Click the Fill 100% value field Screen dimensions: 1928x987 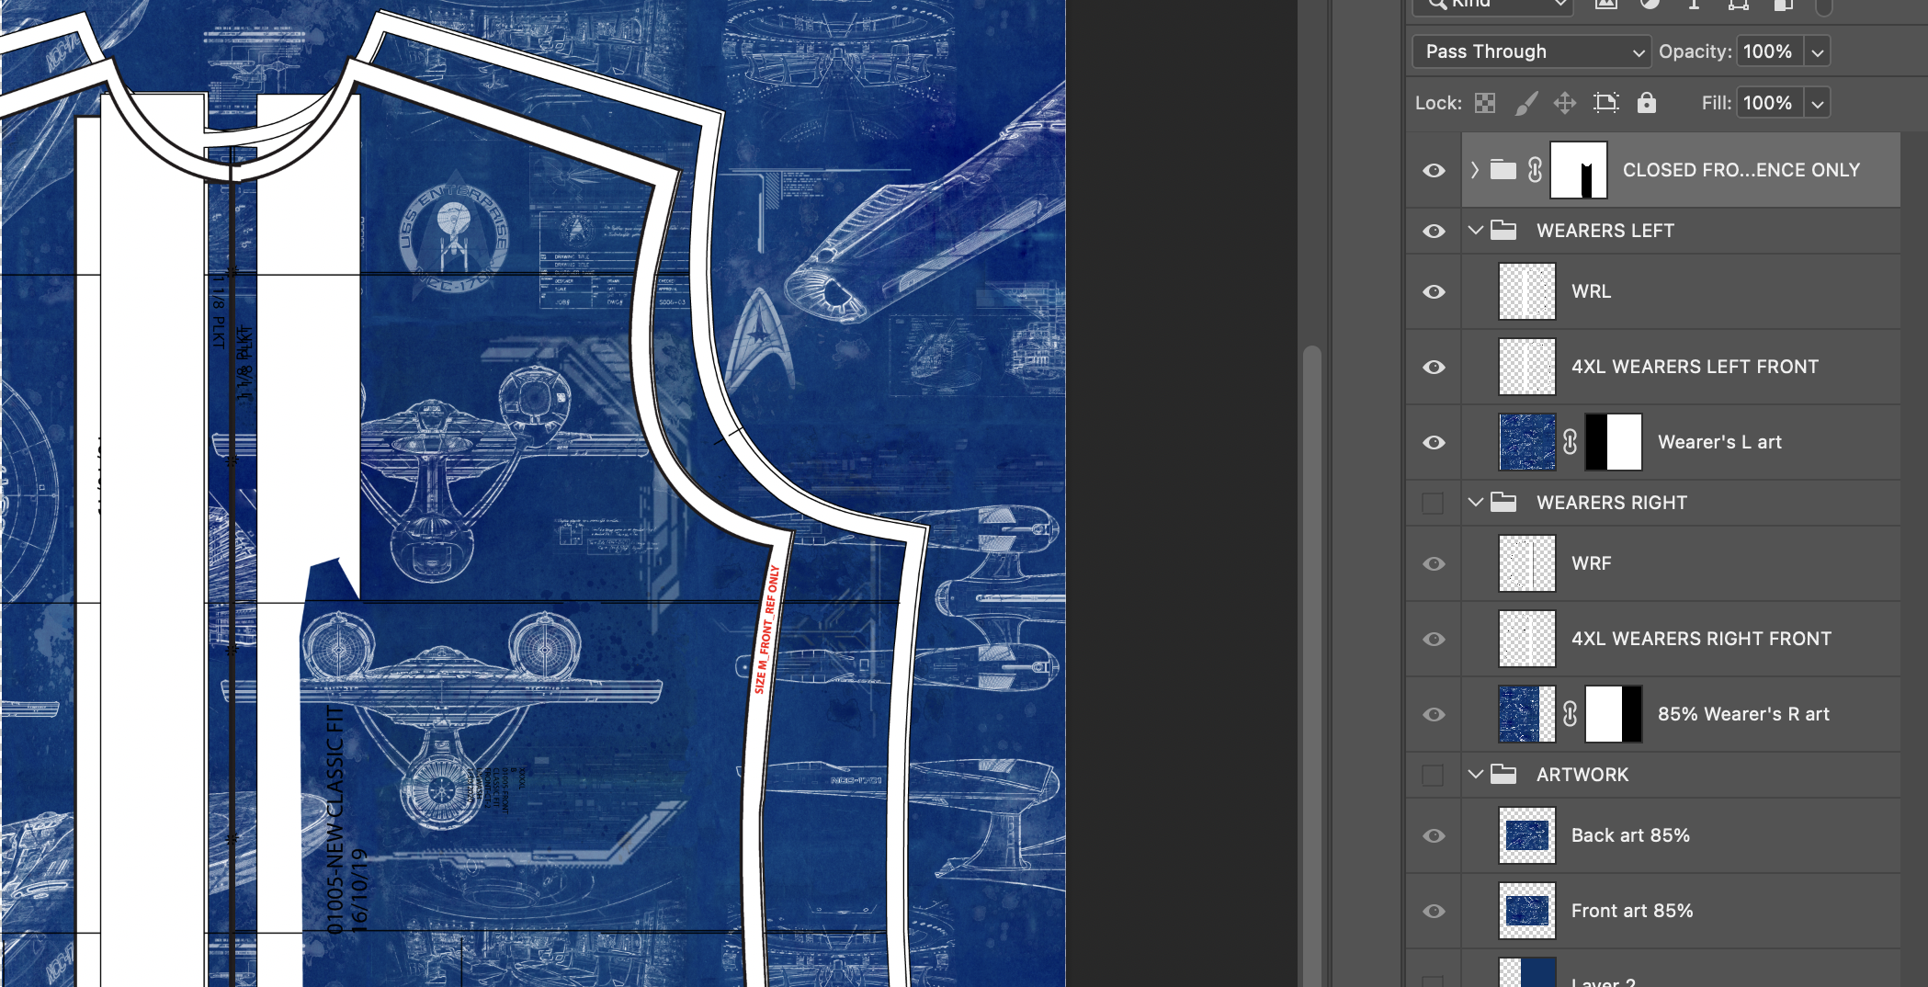(x=1769, y=104)
